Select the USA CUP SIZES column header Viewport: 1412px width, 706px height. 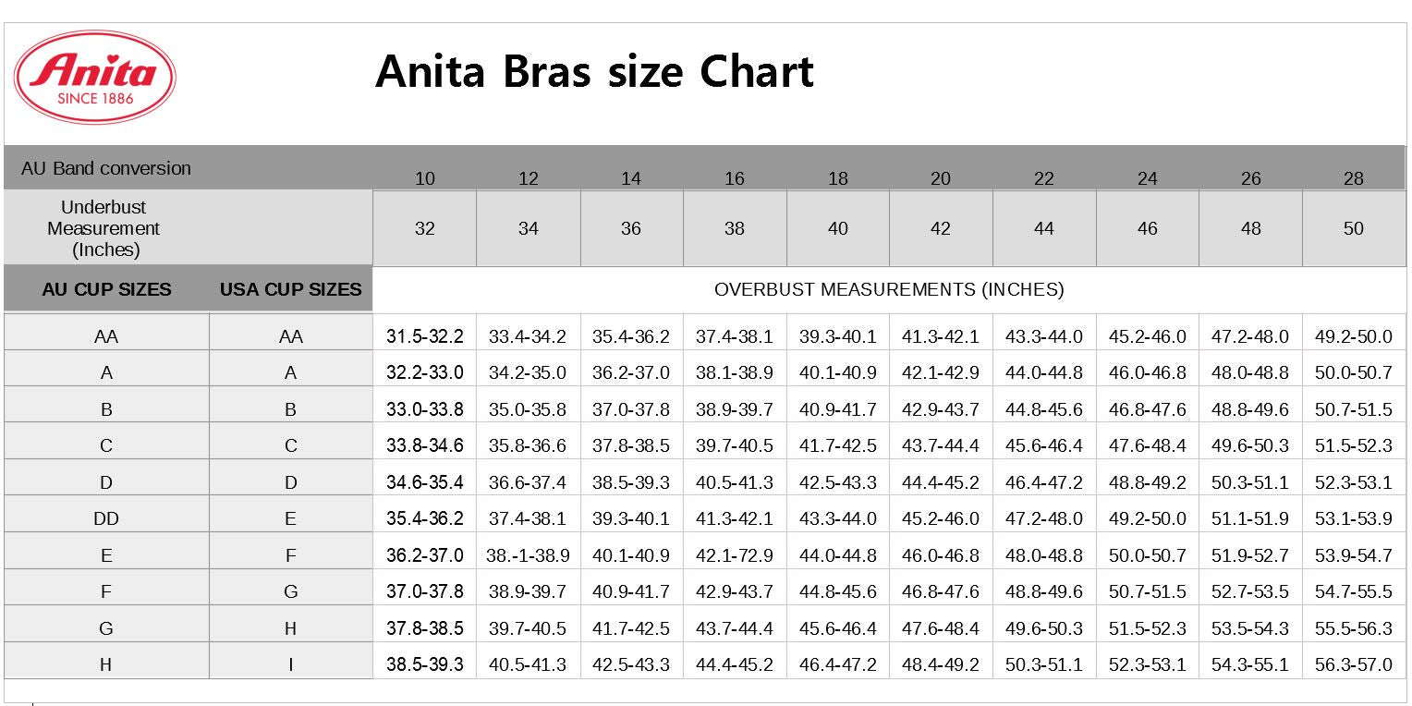290,289
